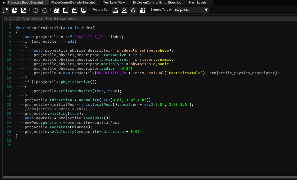Screen dimensions: 297x180
Task: Toggle the grid blocks feature set icon
Action: click(142, 10)
